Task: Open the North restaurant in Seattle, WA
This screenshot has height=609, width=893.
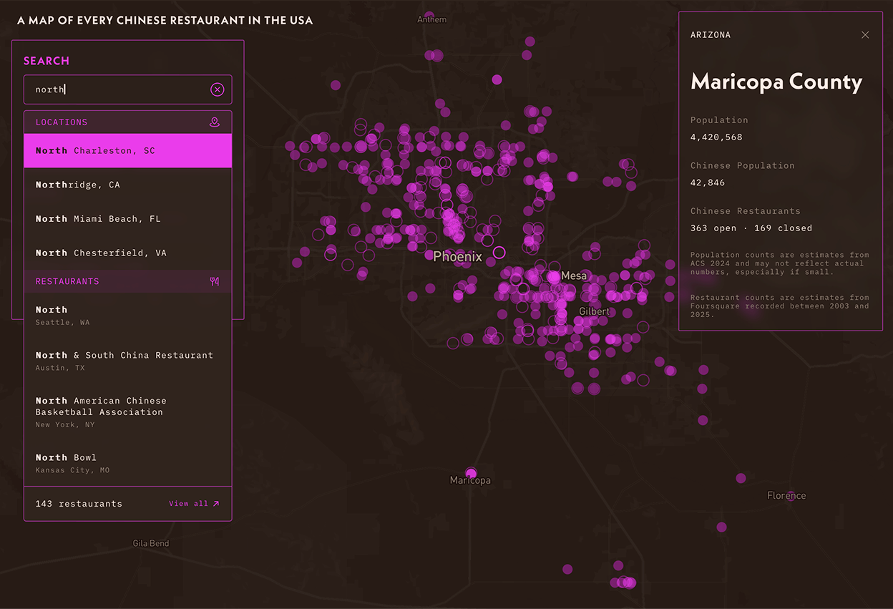Action: (128, 316)
